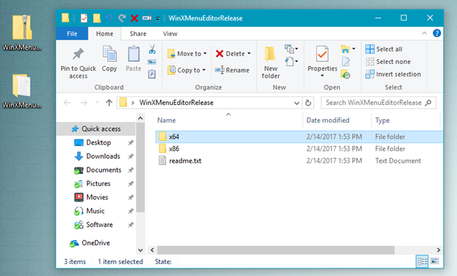Screen dimensions: 457x276
Task: Open Customize Quick Access Toolbar dropdown
Action: coord(157,19)
